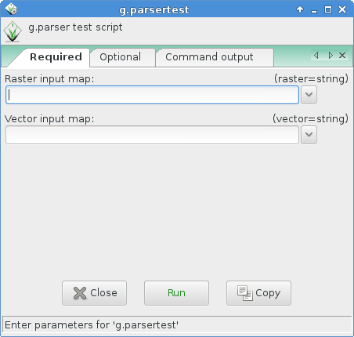Viewport: 354px width, 337px height.
Task: Switch to the Required tab
Action: pyautogui.click(x=56, y=57)
